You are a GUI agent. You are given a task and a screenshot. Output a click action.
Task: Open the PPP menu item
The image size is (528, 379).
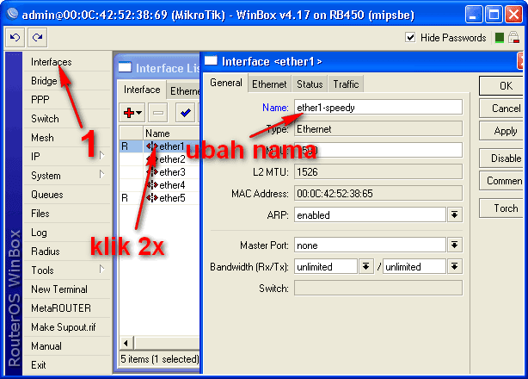tap(67, 100)
